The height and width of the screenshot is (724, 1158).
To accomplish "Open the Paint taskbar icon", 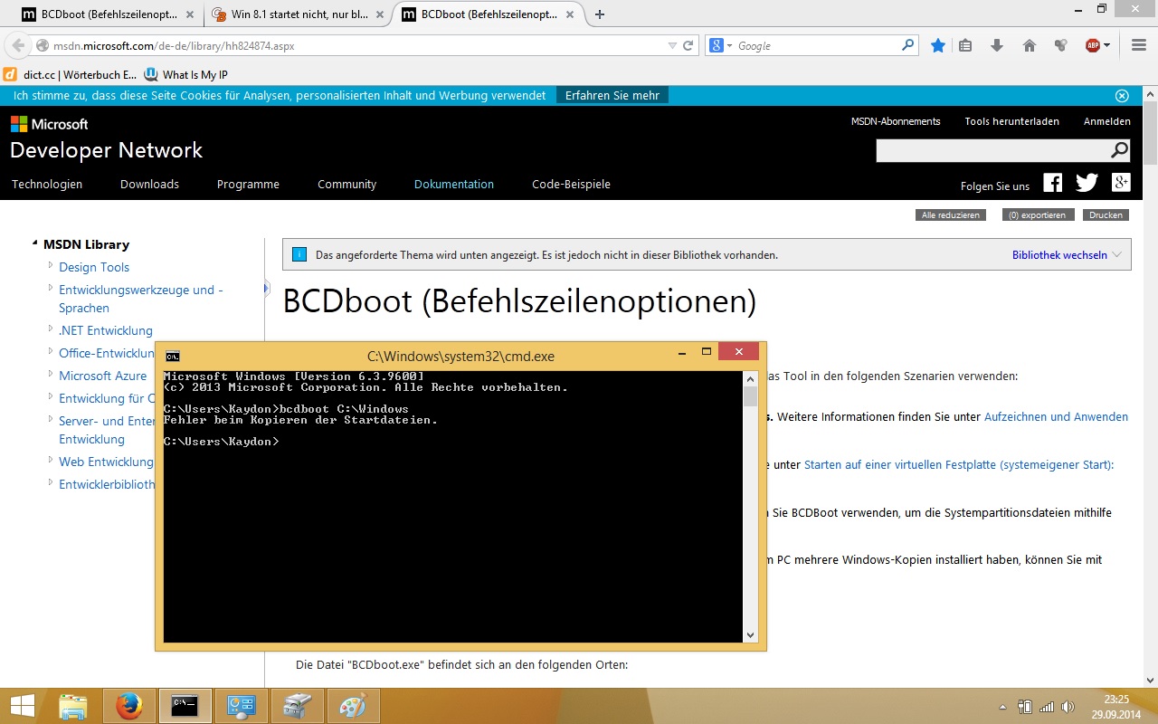I will pos(352,706).
